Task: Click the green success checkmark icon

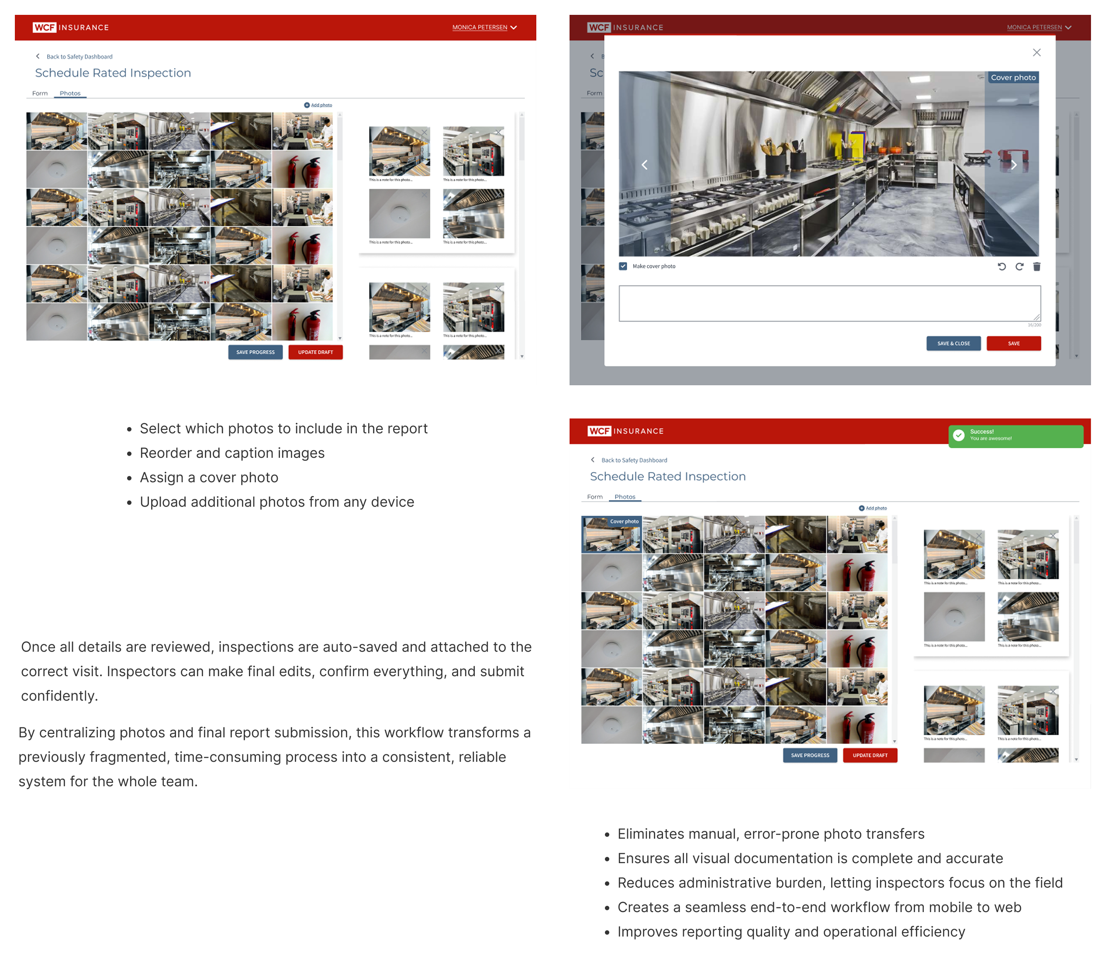Action: coord(958,435)
